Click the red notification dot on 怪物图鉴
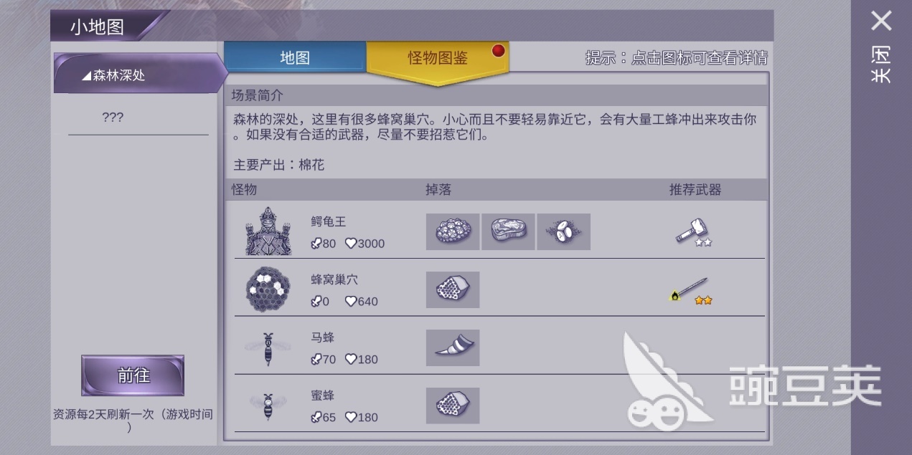This screenshot has width=912, height=455. (497, 51)
